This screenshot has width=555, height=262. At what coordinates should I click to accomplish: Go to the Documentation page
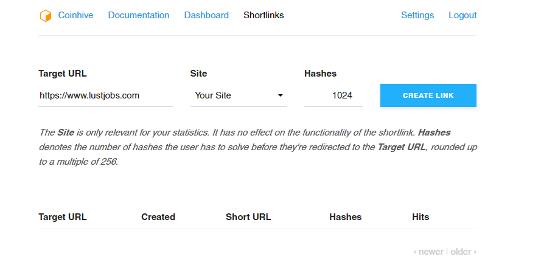point(139,15)
